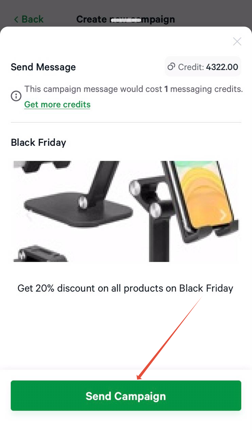
Task: Tap the yellow phone in the image
Action: pos(203,195)
